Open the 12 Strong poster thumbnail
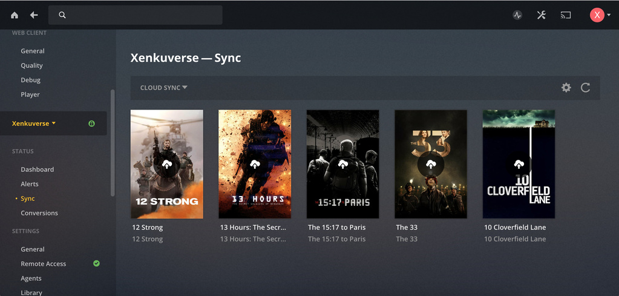Viewport: 619px width, 296px height. click(167, 164)
